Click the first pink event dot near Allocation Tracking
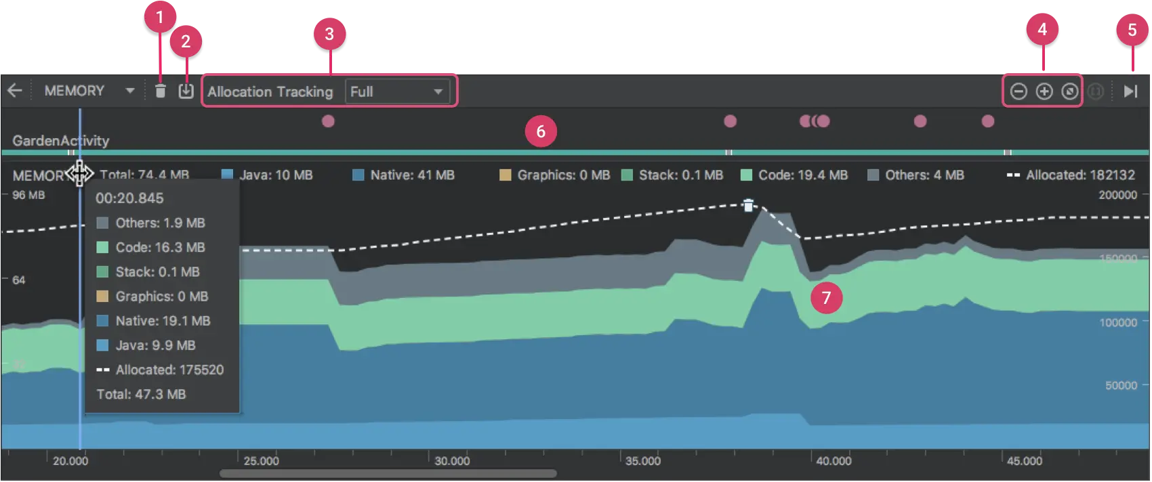Screen dimensions: 1152x482 pyautogui.click(x=328, y=121)
